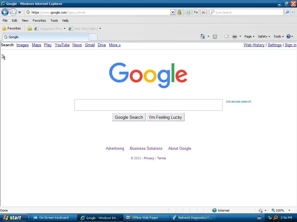297x222 pixels.
Task: Open the Play link
Action: tap(48, 45)
